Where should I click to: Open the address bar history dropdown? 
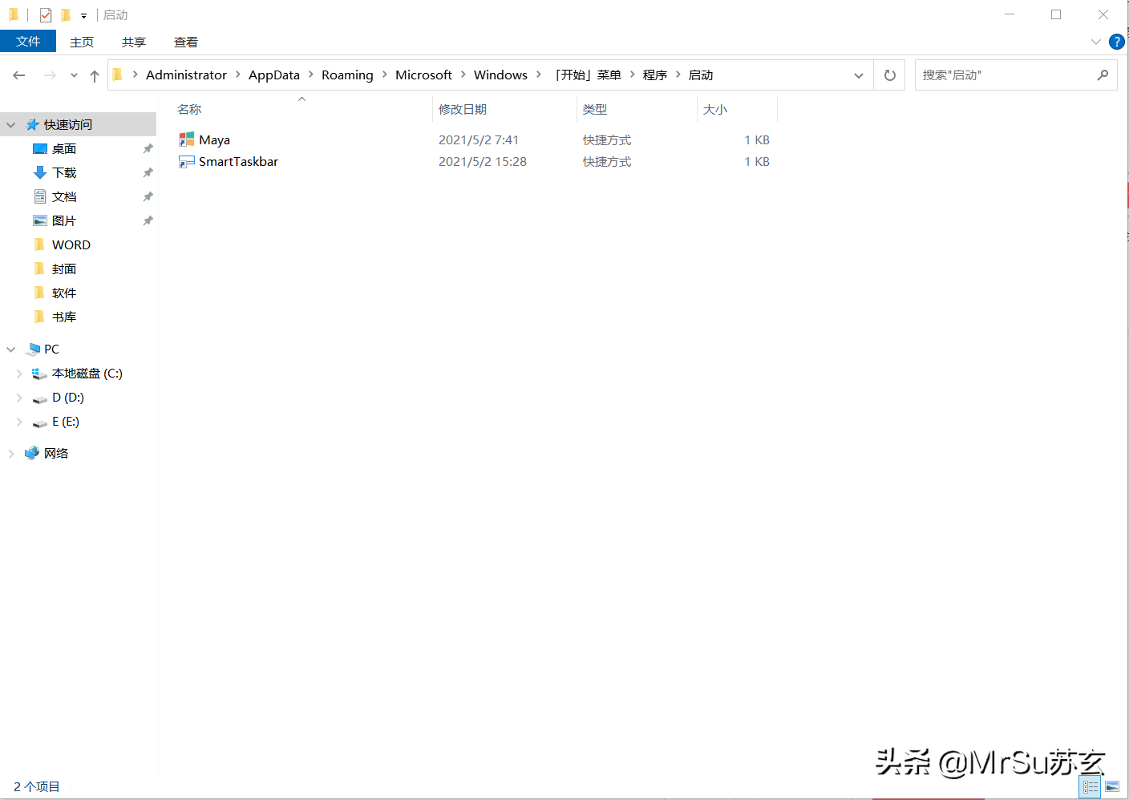(859, 75)
